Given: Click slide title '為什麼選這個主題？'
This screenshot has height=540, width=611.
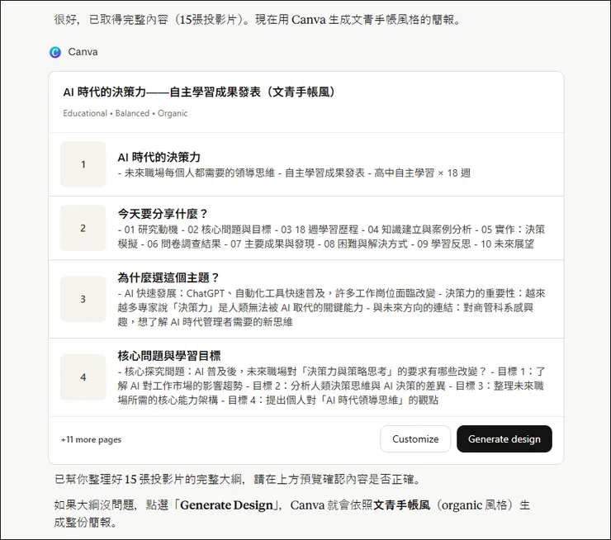Looking at the screenshot, I should (x=168, y=277).
